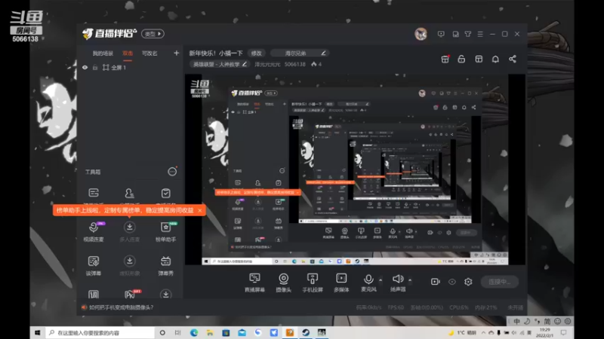This screenshot has width=604, height=339.
Task: Expand the speaker volume arrow
Action: (410, 279)
